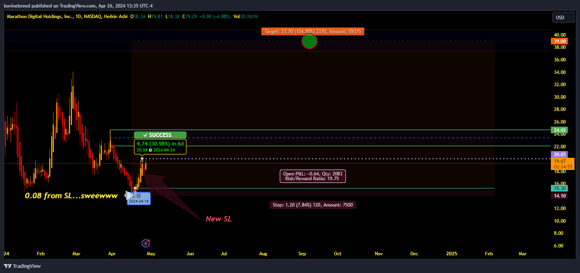Click the Open P&L risk/reward info box
The image size is (580, 273).
point(313,176)
